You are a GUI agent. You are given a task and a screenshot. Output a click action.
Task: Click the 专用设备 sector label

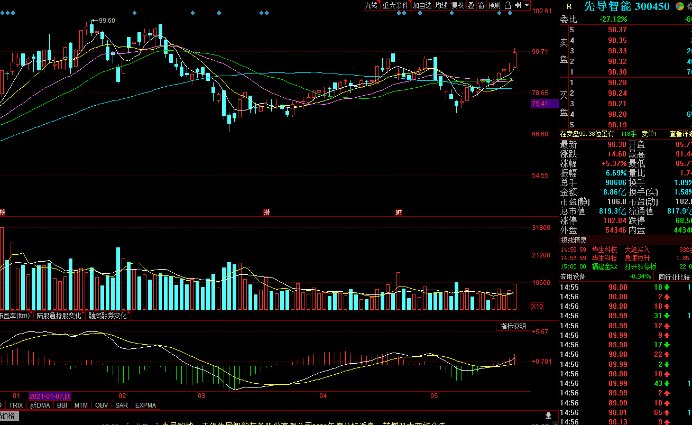573,276
